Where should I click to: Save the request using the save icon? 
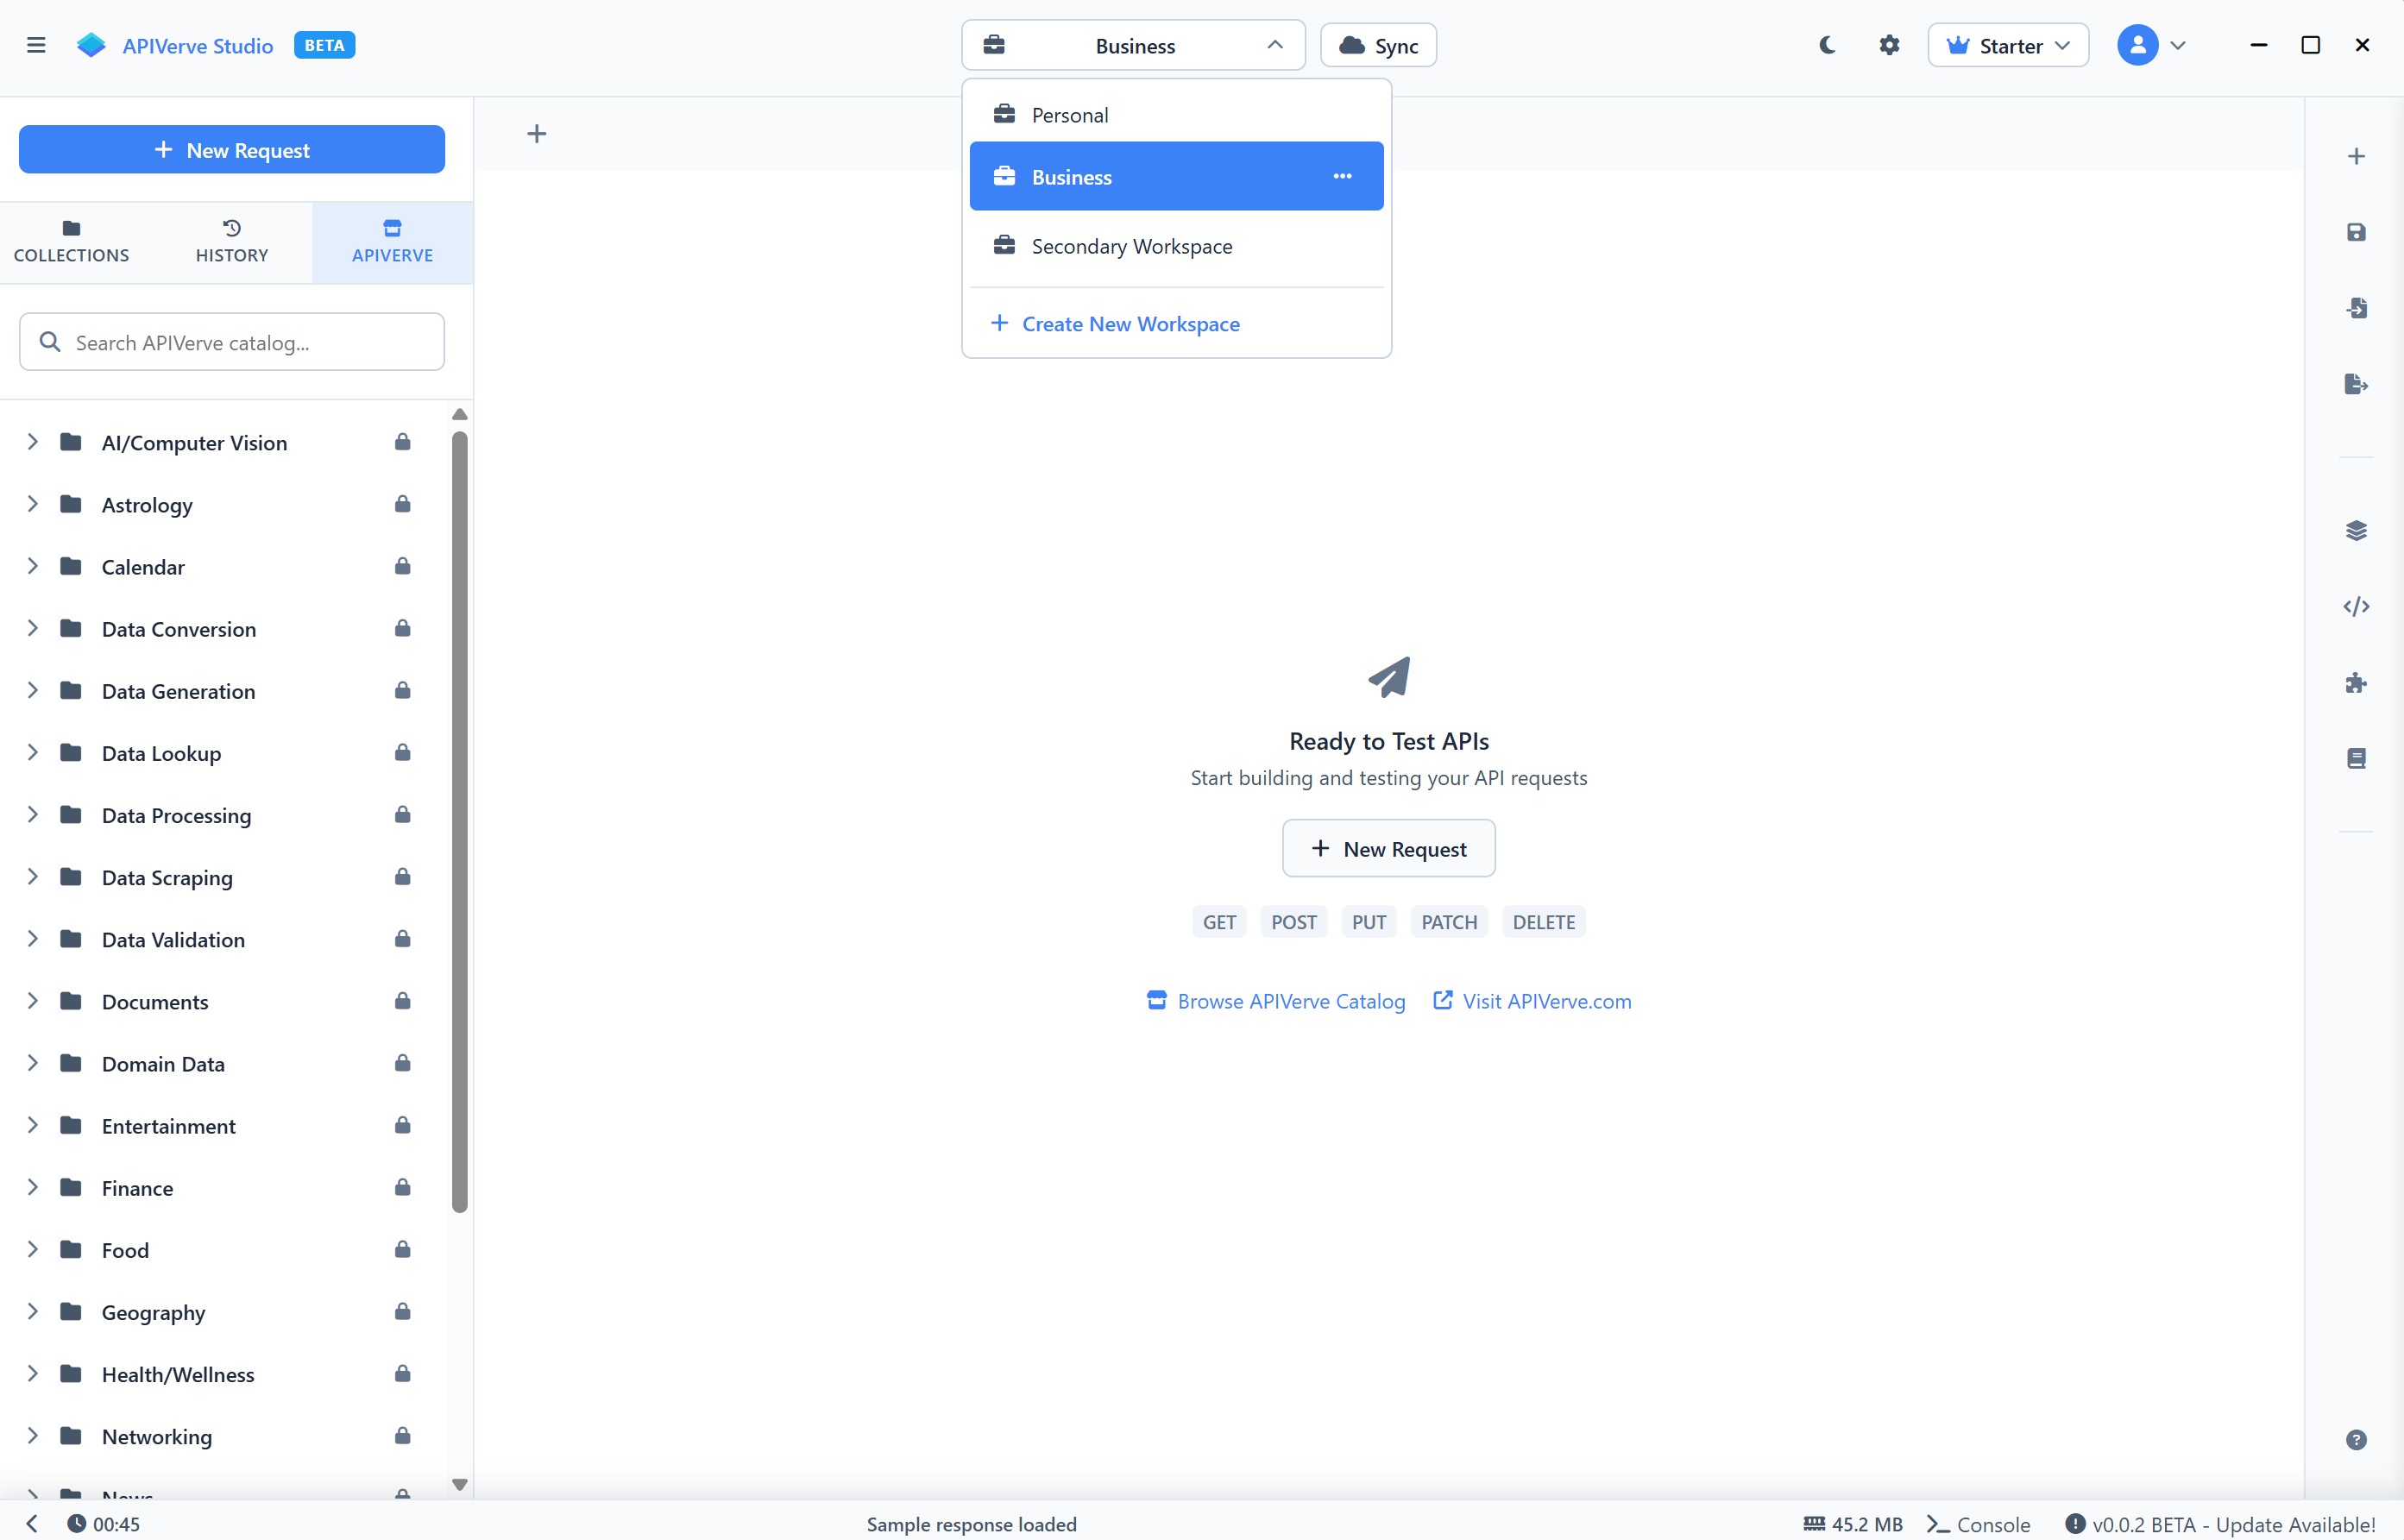tap(2357, 232)
